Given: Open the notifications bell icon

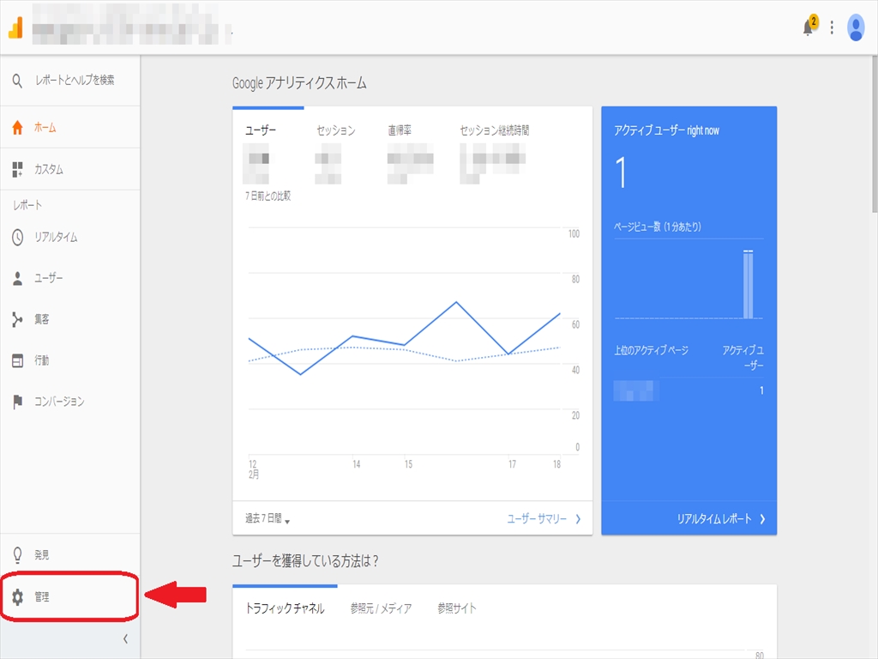Looking at the screenshot, I should pos(808,27).
